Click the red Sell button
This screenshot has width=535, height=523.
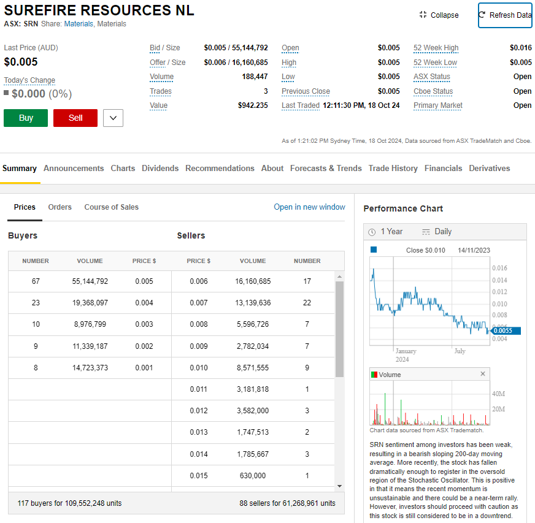click(75, 118)
